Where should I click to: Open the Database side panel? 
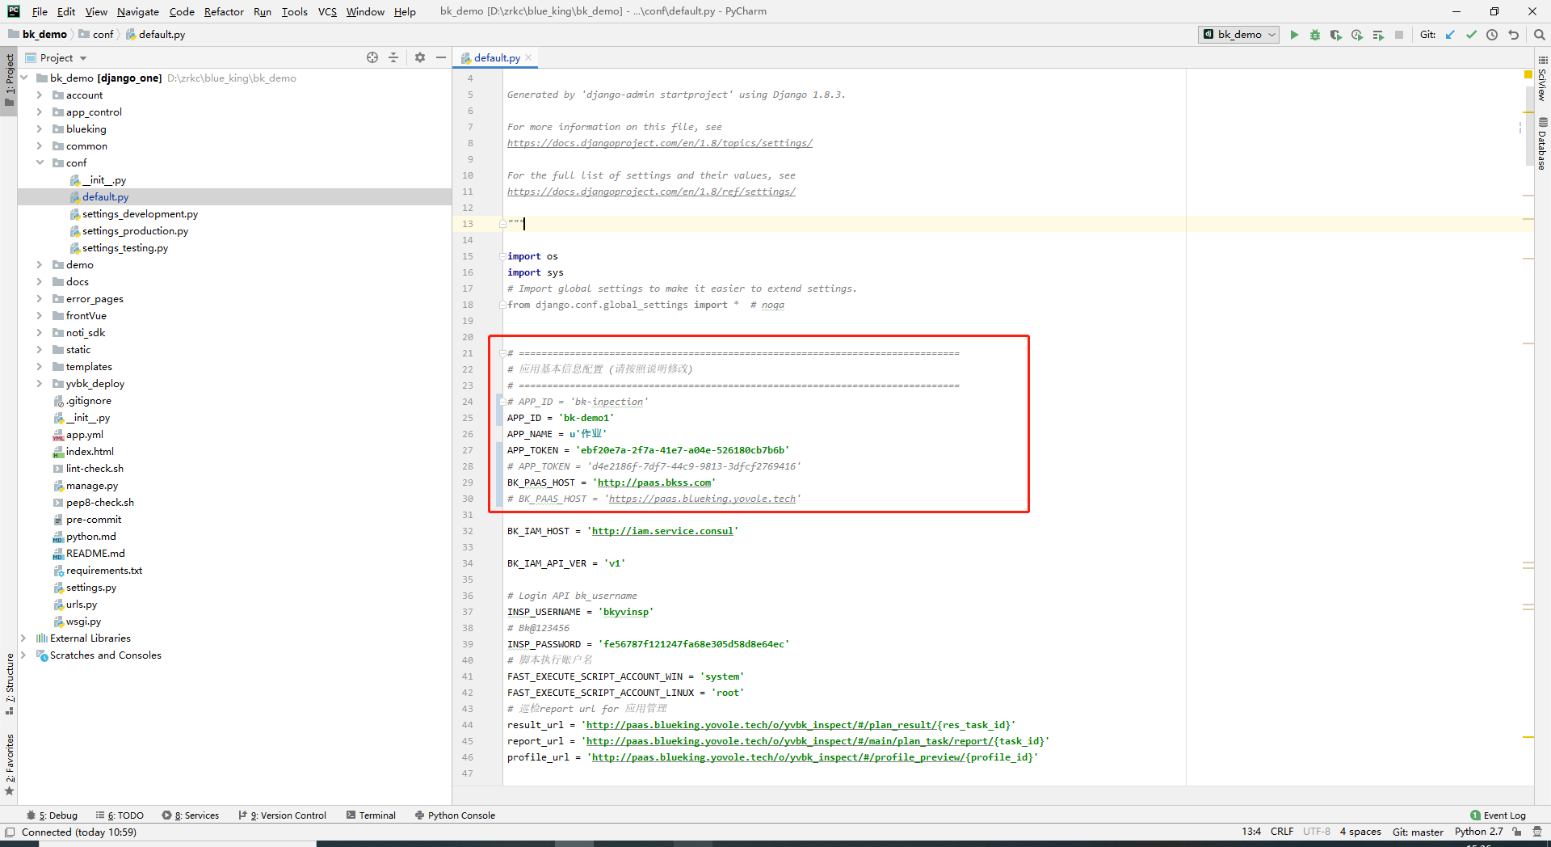point(1542,144)
